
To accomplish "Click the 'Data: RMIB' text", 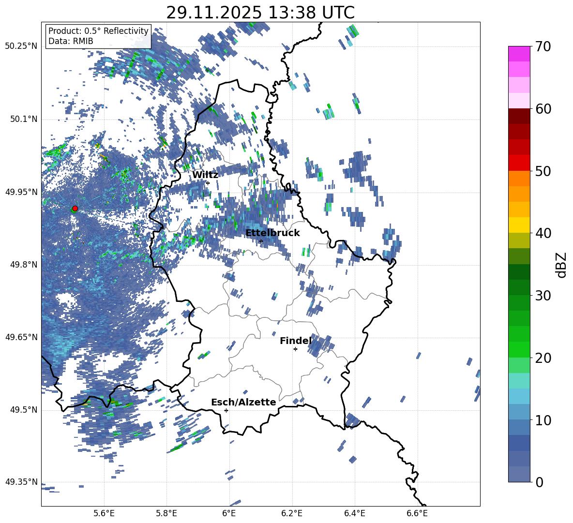I will tap(71, 41).
